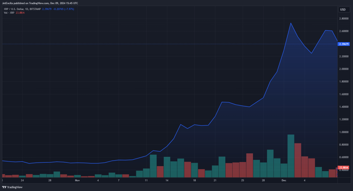Click the 23.88M volume value in legend
Screen dimensions: 353x191
tap(20, 13)
